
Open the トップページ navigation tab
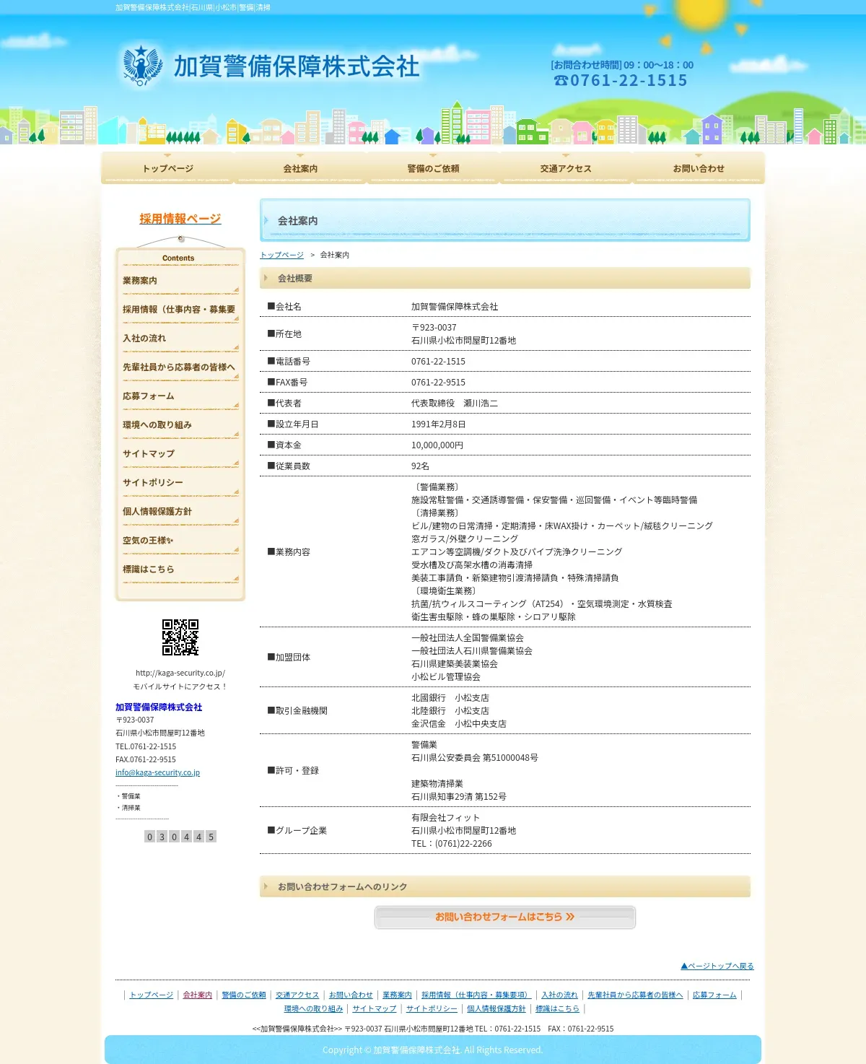[167, 168]
